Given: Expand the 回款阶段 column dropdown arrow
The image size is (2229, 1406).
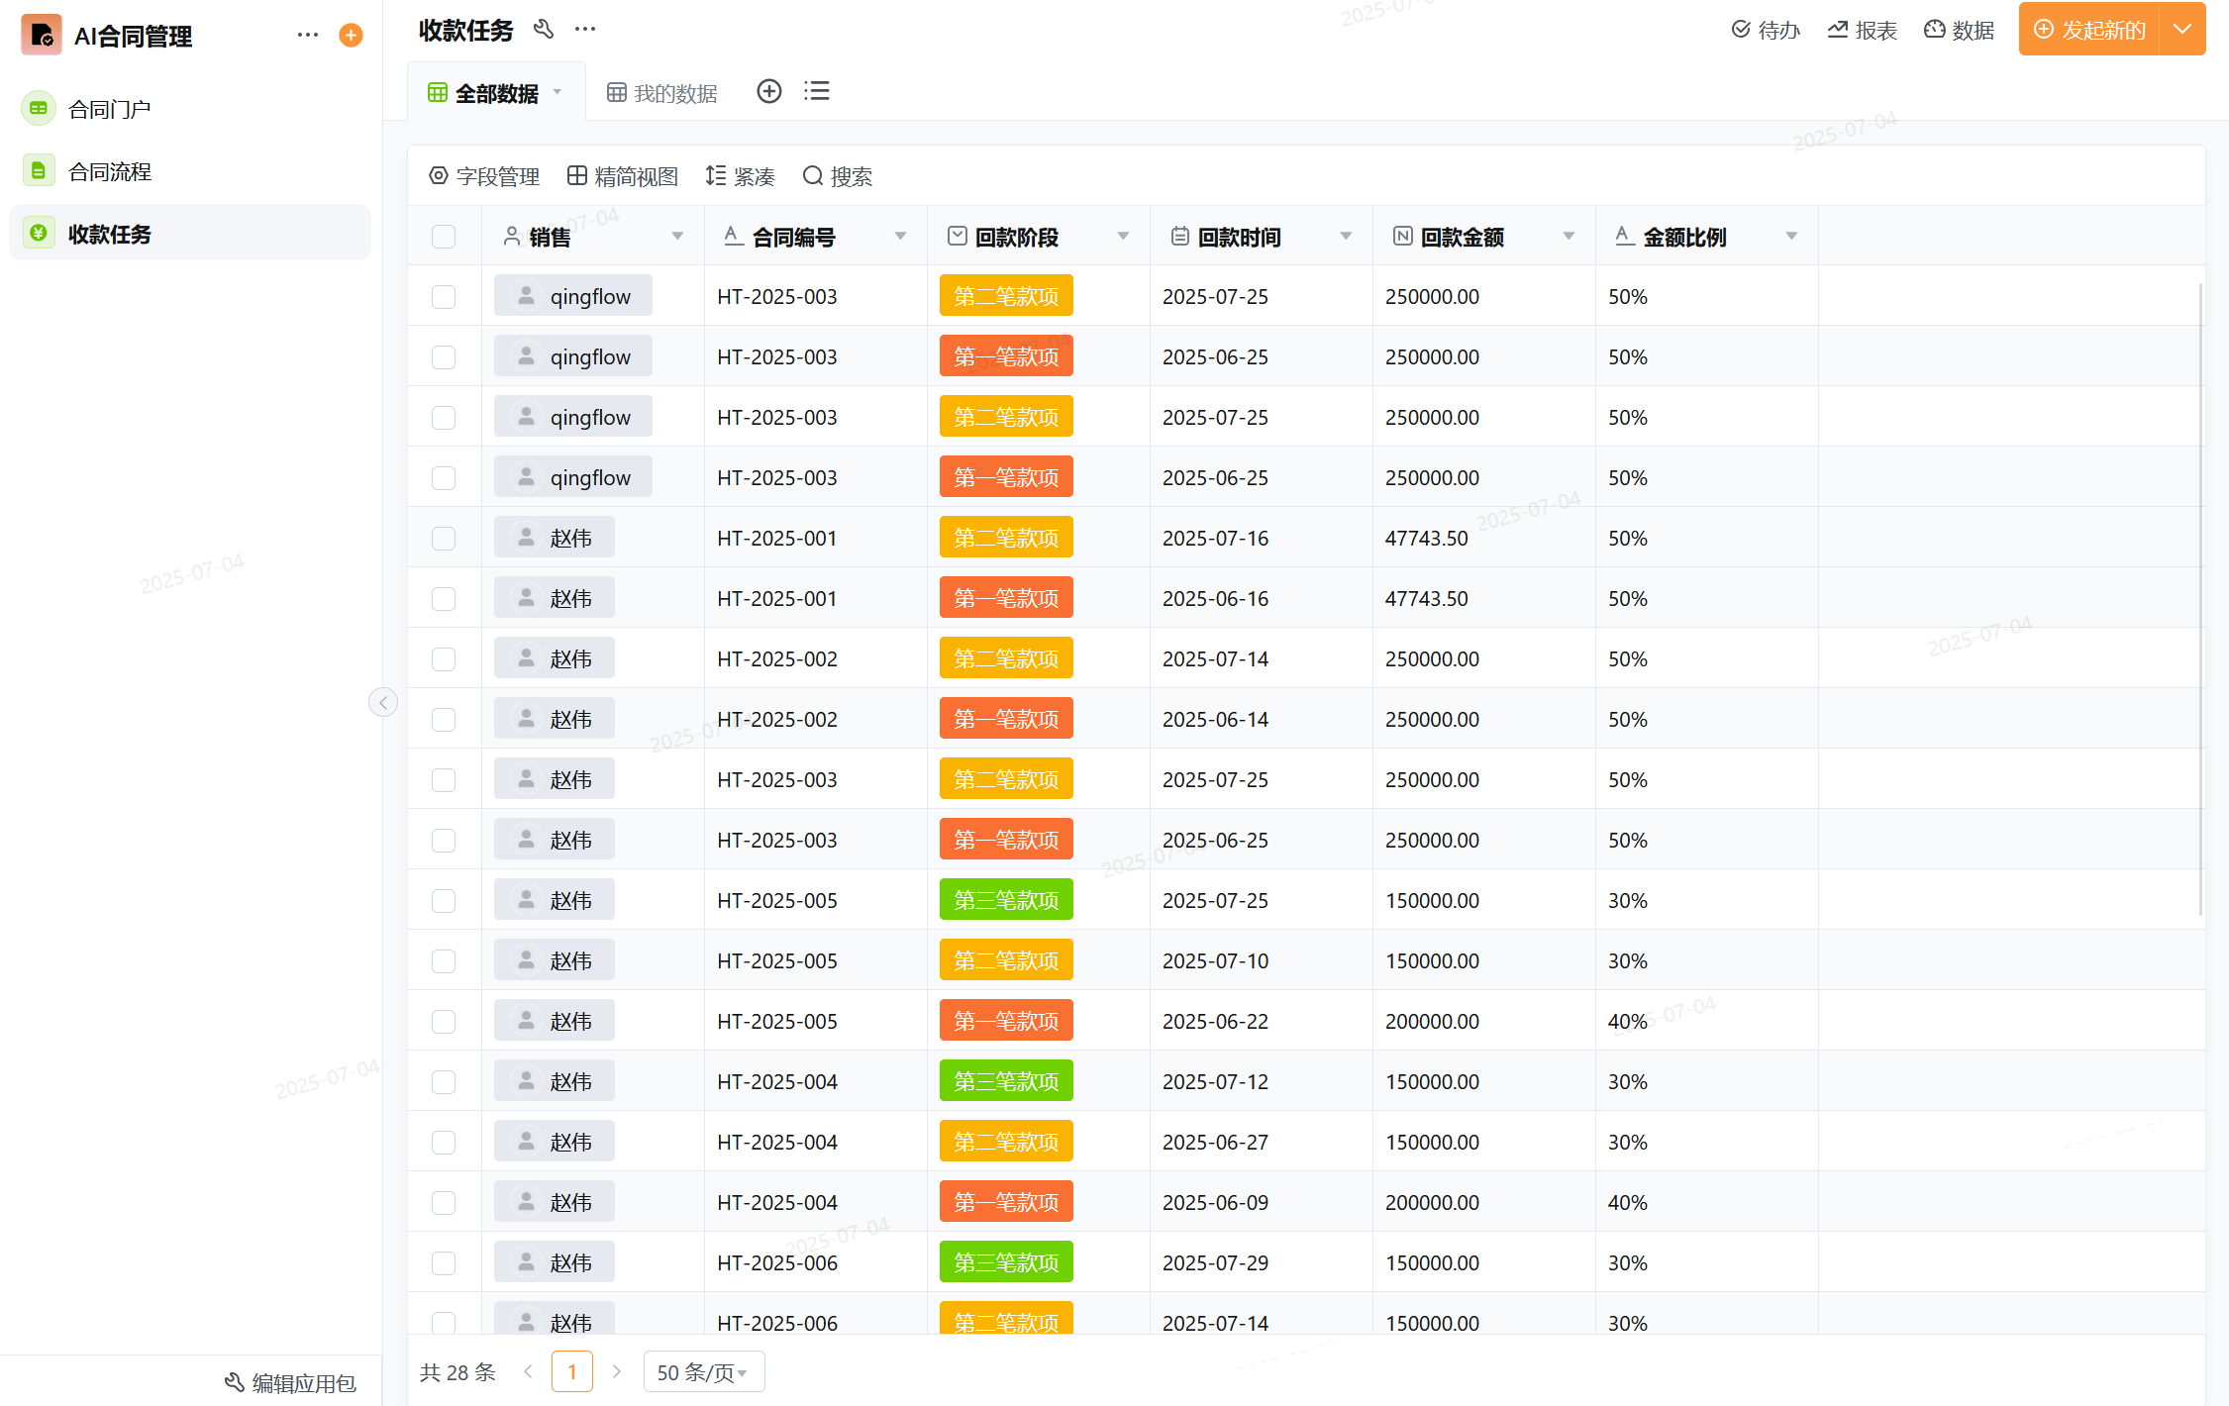Looking at the screenshot, I should (x=1123, y=237).
